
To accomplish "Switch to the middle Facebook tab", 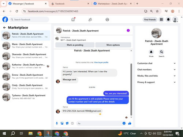I will (x=70, y=4).
